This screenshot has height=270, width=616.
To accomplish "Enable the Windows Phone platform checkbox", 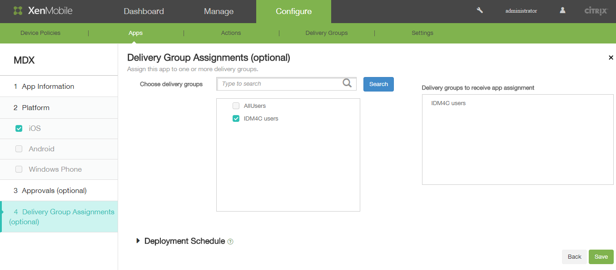I will [19, 169].
